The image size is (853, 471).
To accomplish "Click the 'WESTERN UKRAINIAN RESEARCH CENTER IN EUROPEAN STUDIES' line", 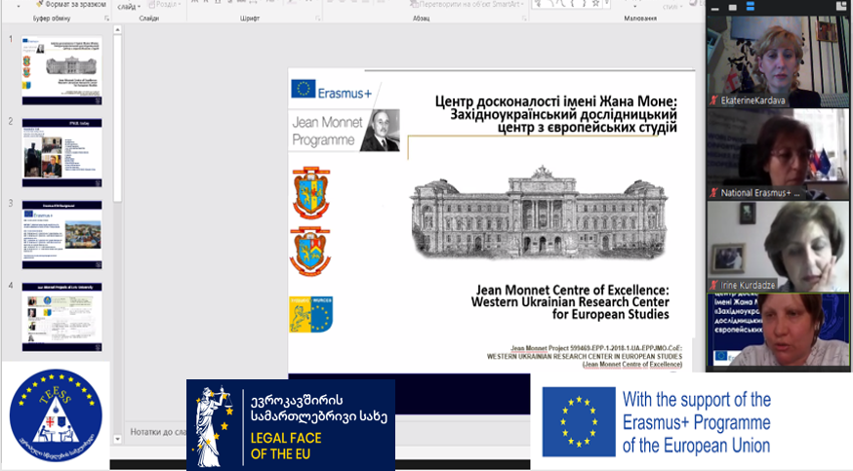I will (585, 356).
